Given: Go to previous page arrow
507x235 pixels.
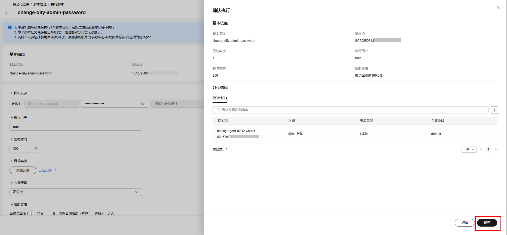Looking at the screenshot, I should [481, 149].
